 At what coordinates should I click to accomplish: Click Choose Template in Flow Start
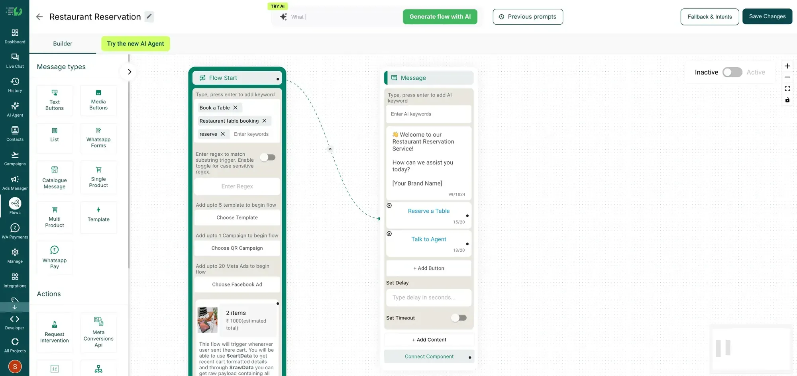(237, 217)
